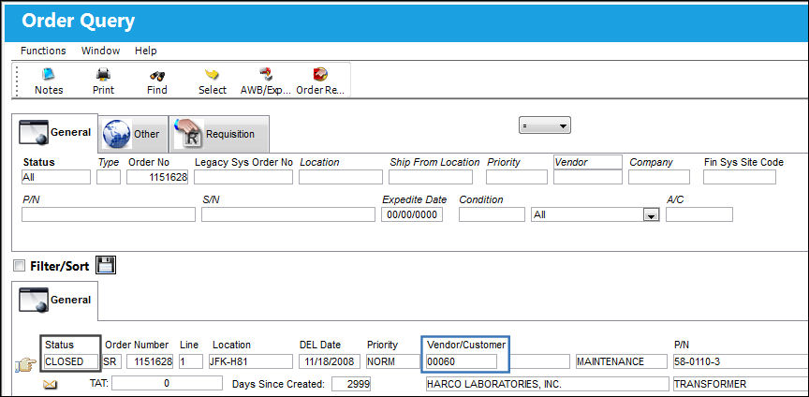Select the lower General results tab
809x397 pixels.
(54, 301)
